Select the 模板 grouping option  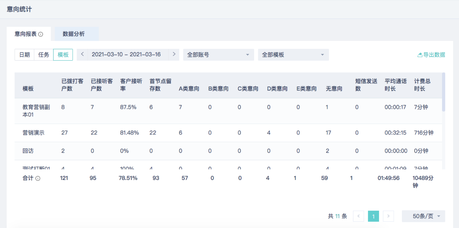pos(63,55)
